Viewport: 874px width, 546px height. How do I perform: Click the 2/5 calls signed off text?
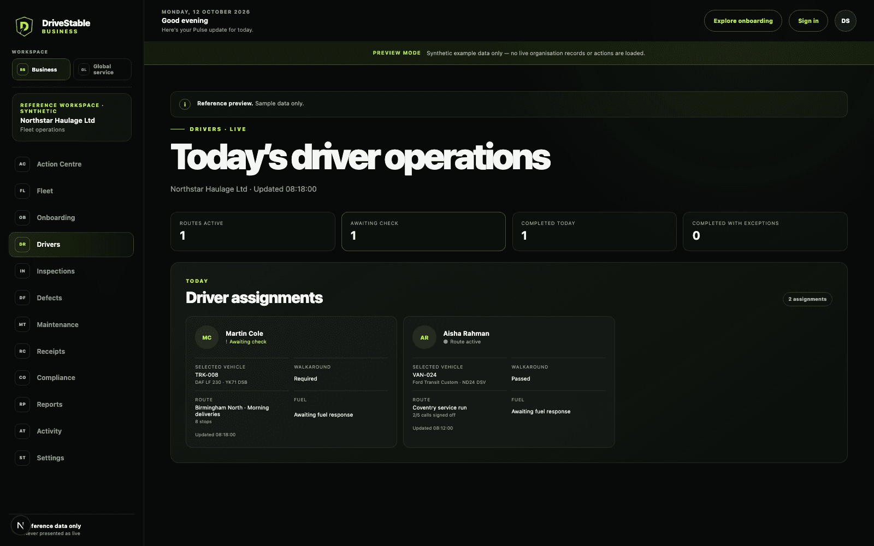[434, 415]
